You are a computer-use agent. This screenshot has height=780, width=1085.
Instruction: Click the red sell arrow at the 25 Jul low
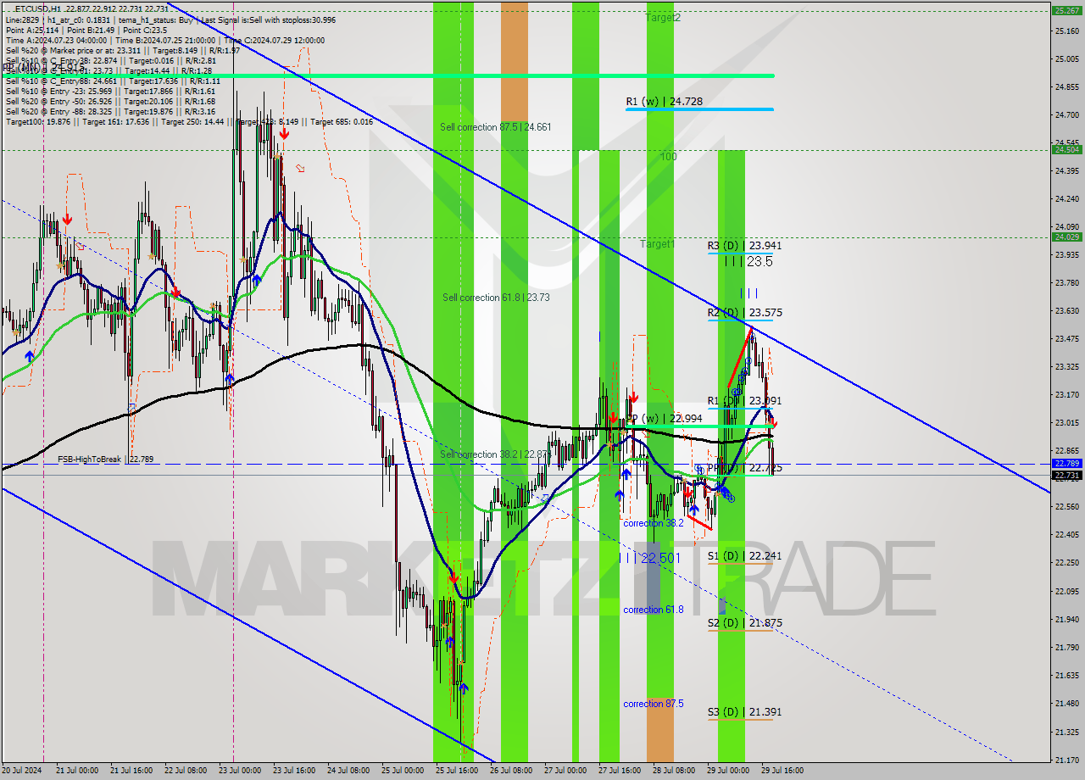click(x=453, y=577)
